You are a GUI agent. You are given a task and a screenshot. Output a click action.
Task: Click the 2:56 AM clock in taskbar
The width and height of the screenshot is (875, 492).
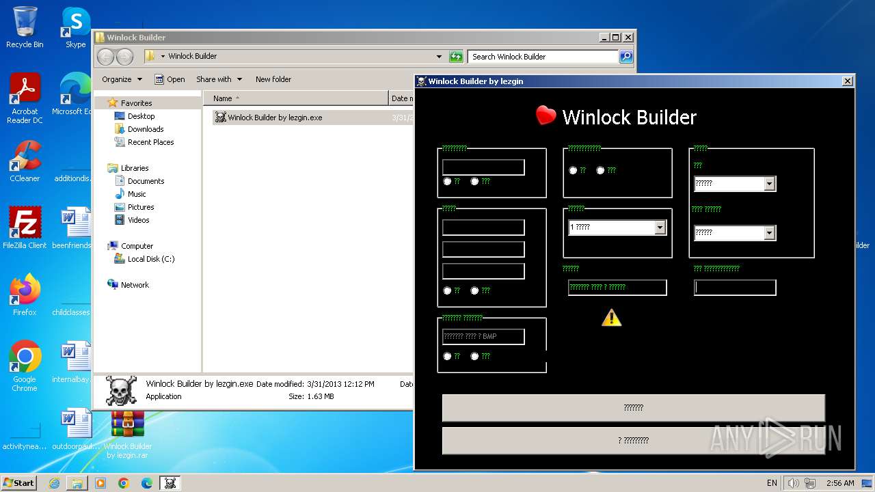coord(840,483)
